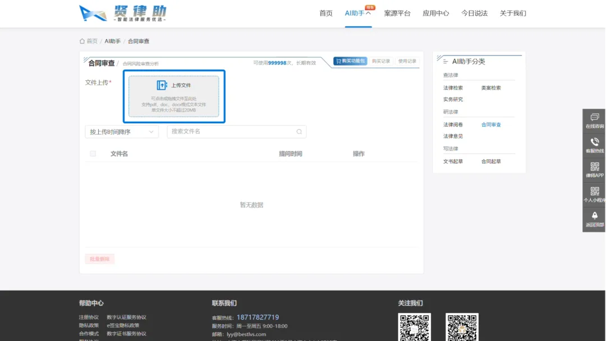Open 合同起草 in the sidebar

click(491, 162)
